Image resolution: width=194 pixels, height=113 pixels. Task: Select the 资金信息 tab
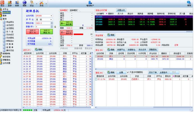pyautogui.click(x=100, y=35)
